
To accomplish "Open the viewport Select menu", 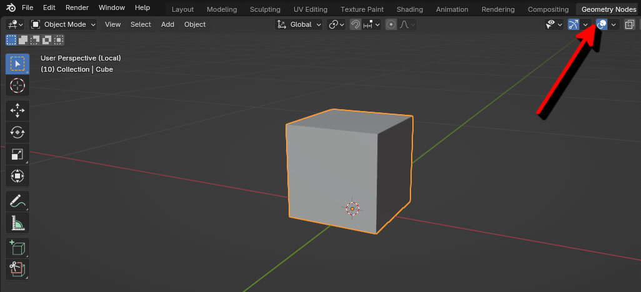I will (x=141, y=24).
